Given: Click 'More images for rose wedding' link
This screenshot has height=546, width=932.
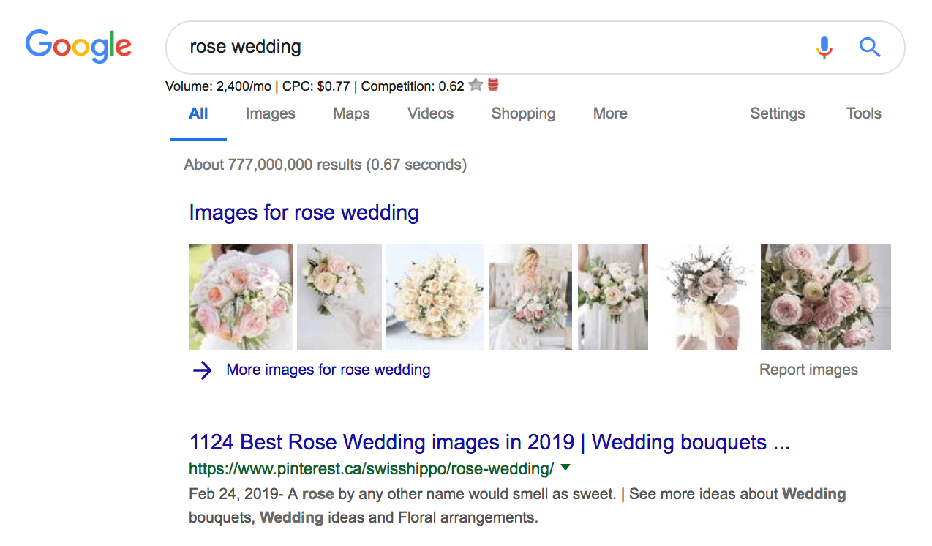Looking at the screenshot, I should [x=328, y=370].
